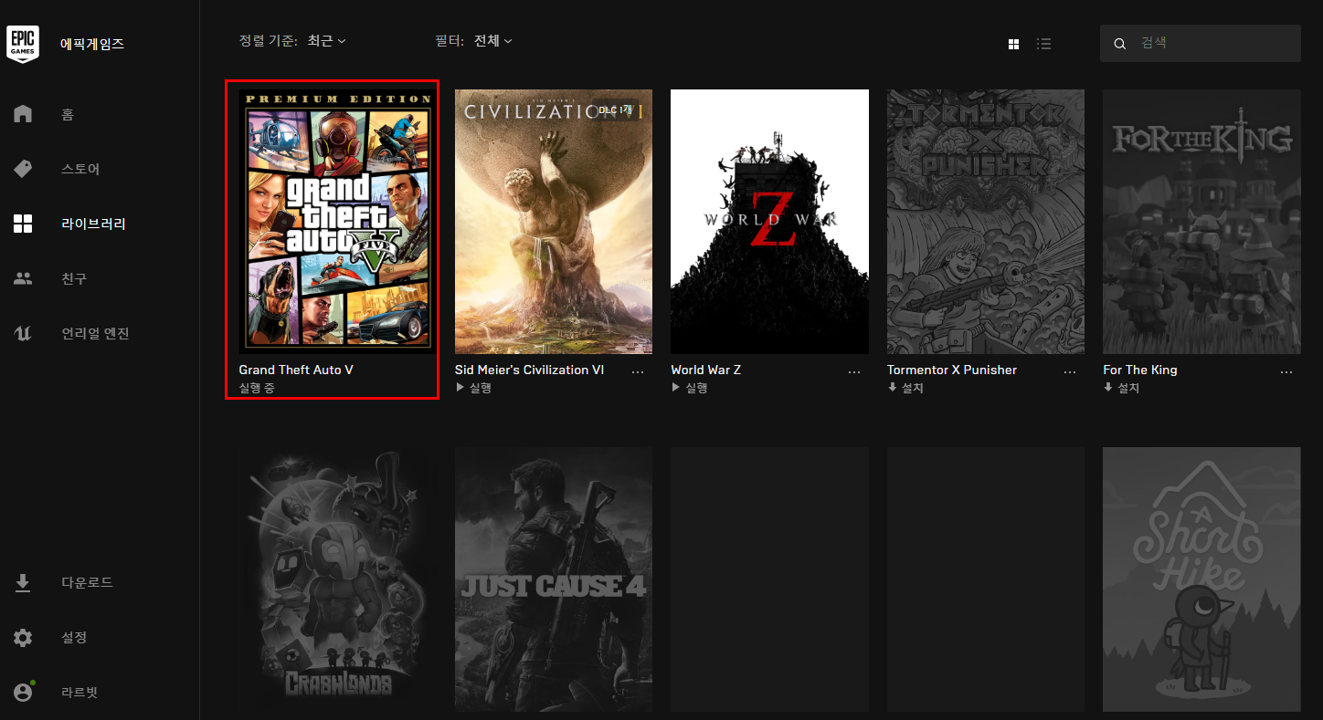The image size is (1323, 720).
Task: Click the home house icon
Action: pyautogui.click(x=23, y=114)
